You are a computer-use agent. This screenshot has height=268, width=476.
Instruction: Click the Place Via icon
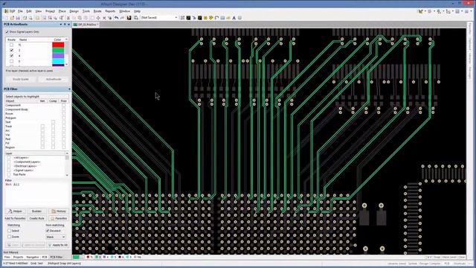(211, 18)
